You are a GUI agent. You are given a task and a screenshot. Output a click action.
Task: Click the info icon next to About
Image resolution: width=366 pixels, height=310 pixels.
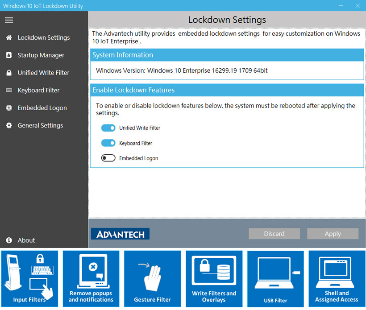(9, 240)
